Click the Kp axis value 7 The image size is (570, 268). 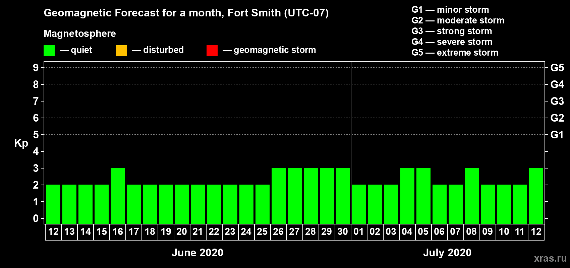pos(36,101)
